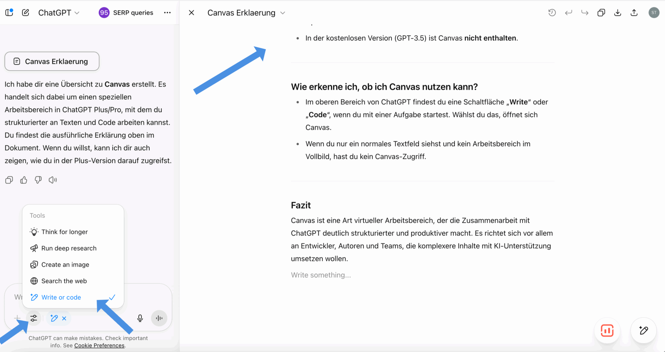Give a thumbs down to the response
The width and height of the screenshot is (665, 352).
38,180
